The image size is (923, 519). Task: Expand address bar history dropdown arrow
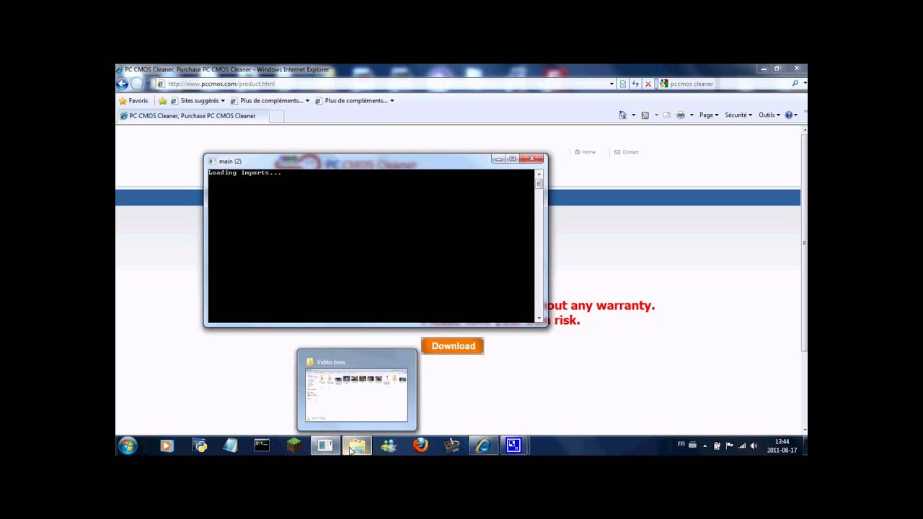611,84
